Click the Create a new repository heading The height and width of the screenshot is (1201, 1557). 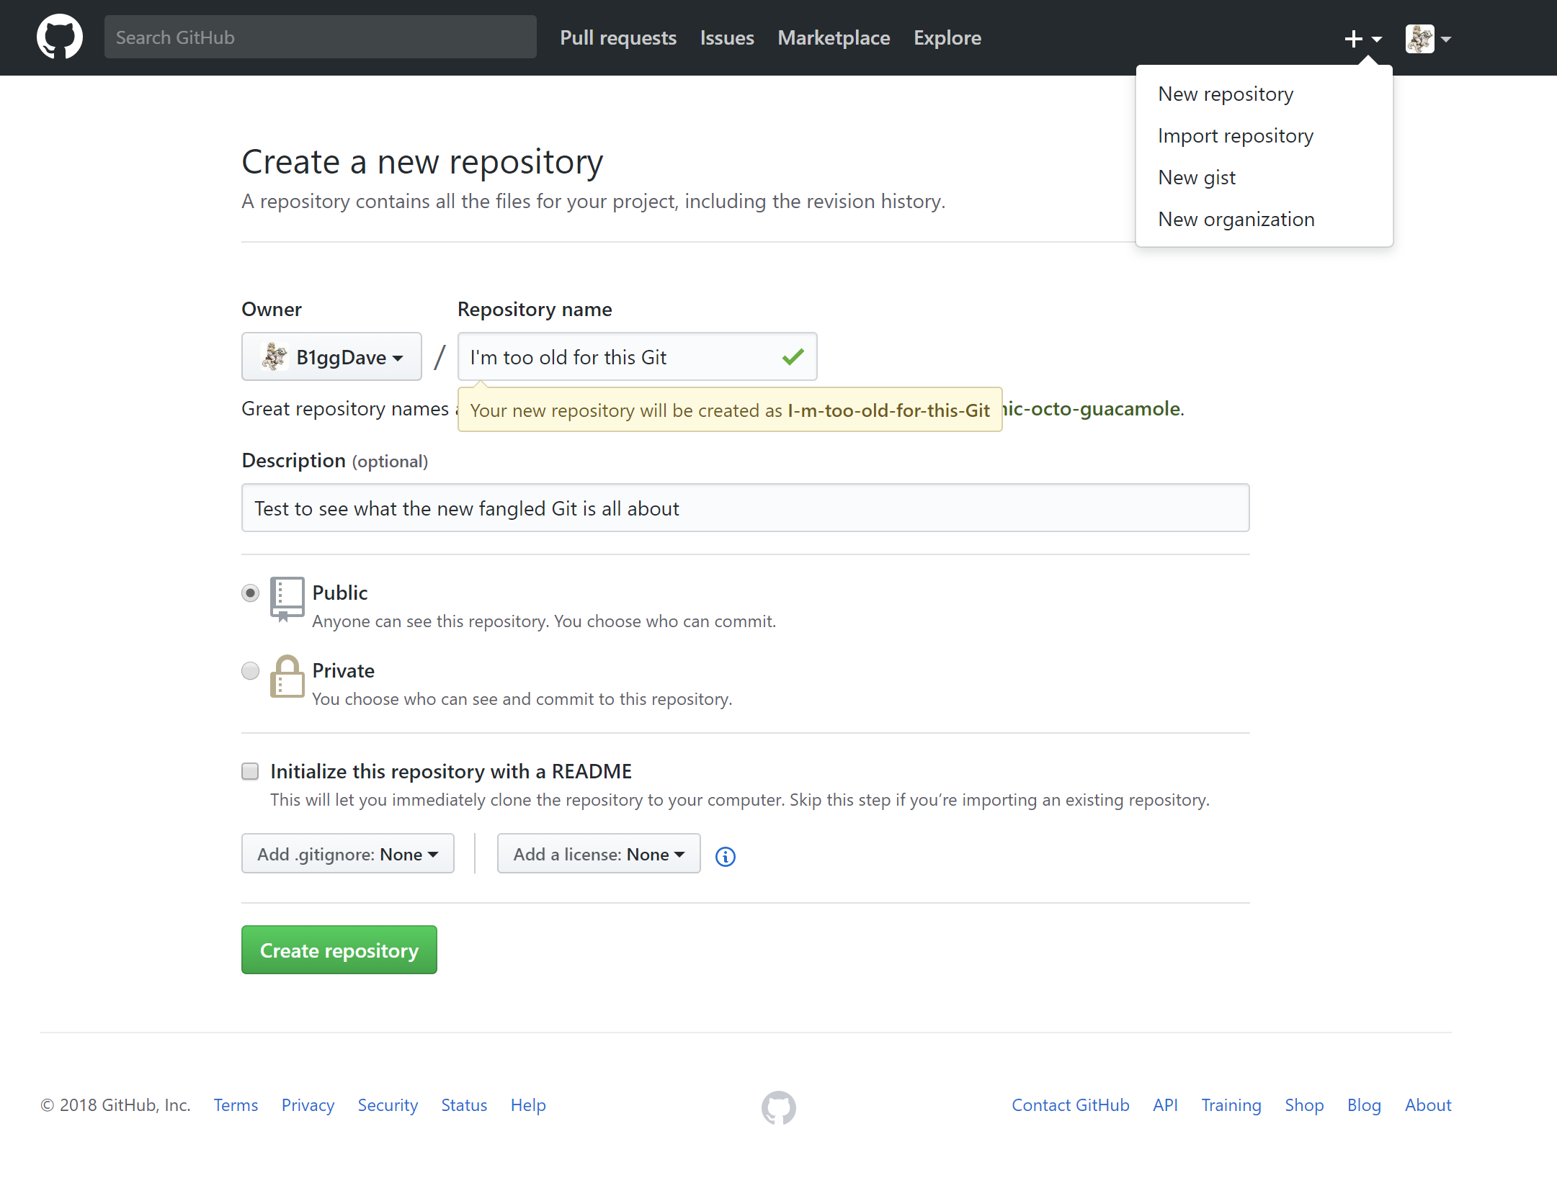pos(422,161)
